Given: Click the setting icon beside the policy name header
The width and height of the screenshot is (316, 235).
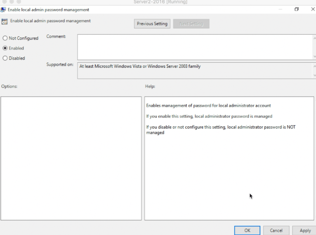Looking at the screenshot, I should [5, 21].
